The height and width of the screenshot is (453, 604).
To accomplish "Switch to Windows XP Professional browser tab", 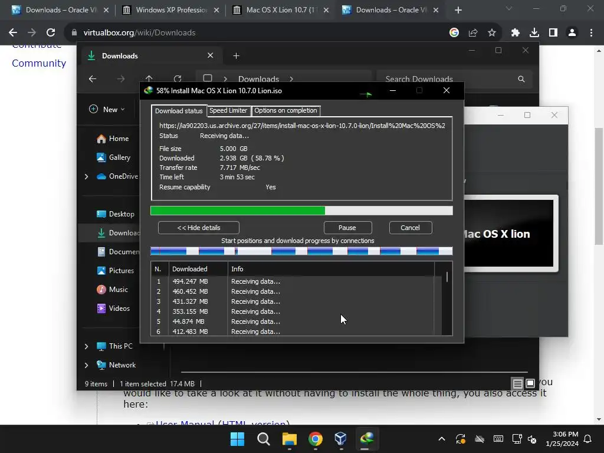I will coord(171,10).
